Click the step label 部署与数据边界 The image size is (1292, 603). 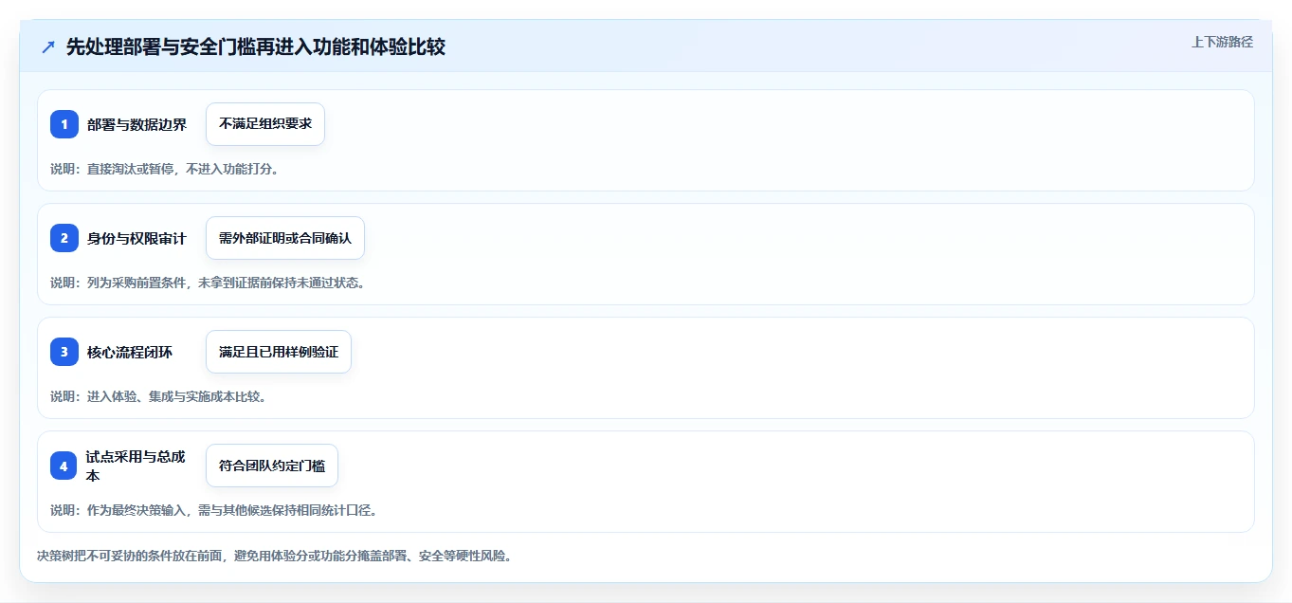click(x=137, y=124)
